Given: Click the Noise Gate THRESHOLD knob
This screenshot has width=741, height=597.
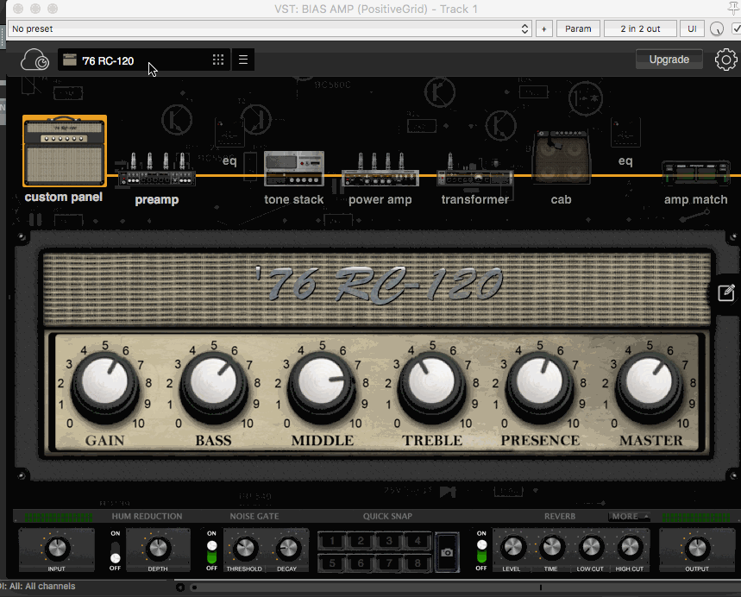Looking at the screenshot, I should [245, 548].
